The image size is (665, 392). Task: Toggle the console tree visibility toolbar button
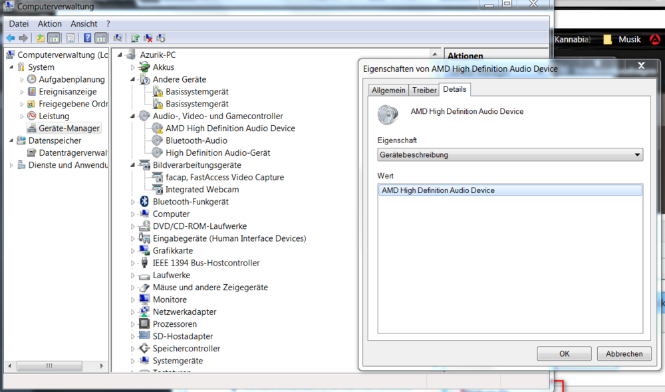point(54,38)
